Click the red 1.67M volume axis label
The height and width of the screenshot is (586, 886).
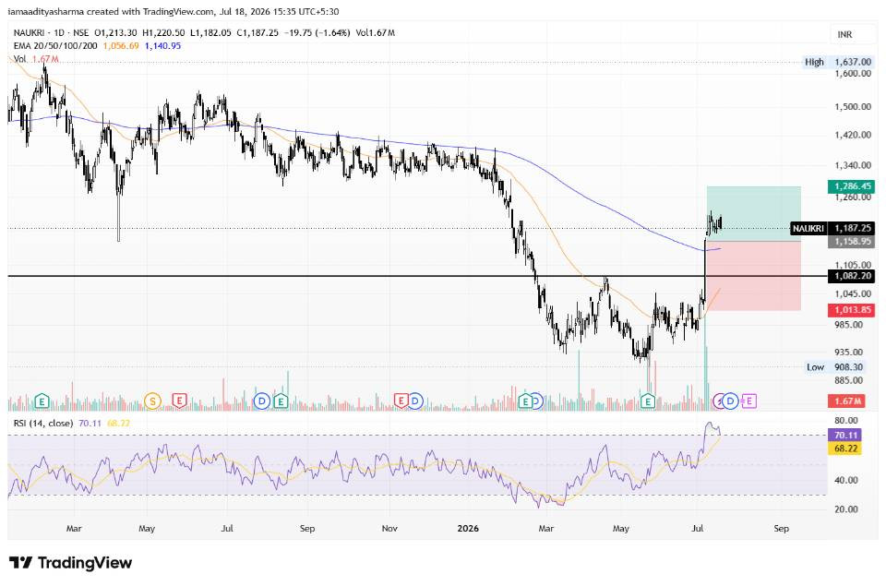click(846, 401)
